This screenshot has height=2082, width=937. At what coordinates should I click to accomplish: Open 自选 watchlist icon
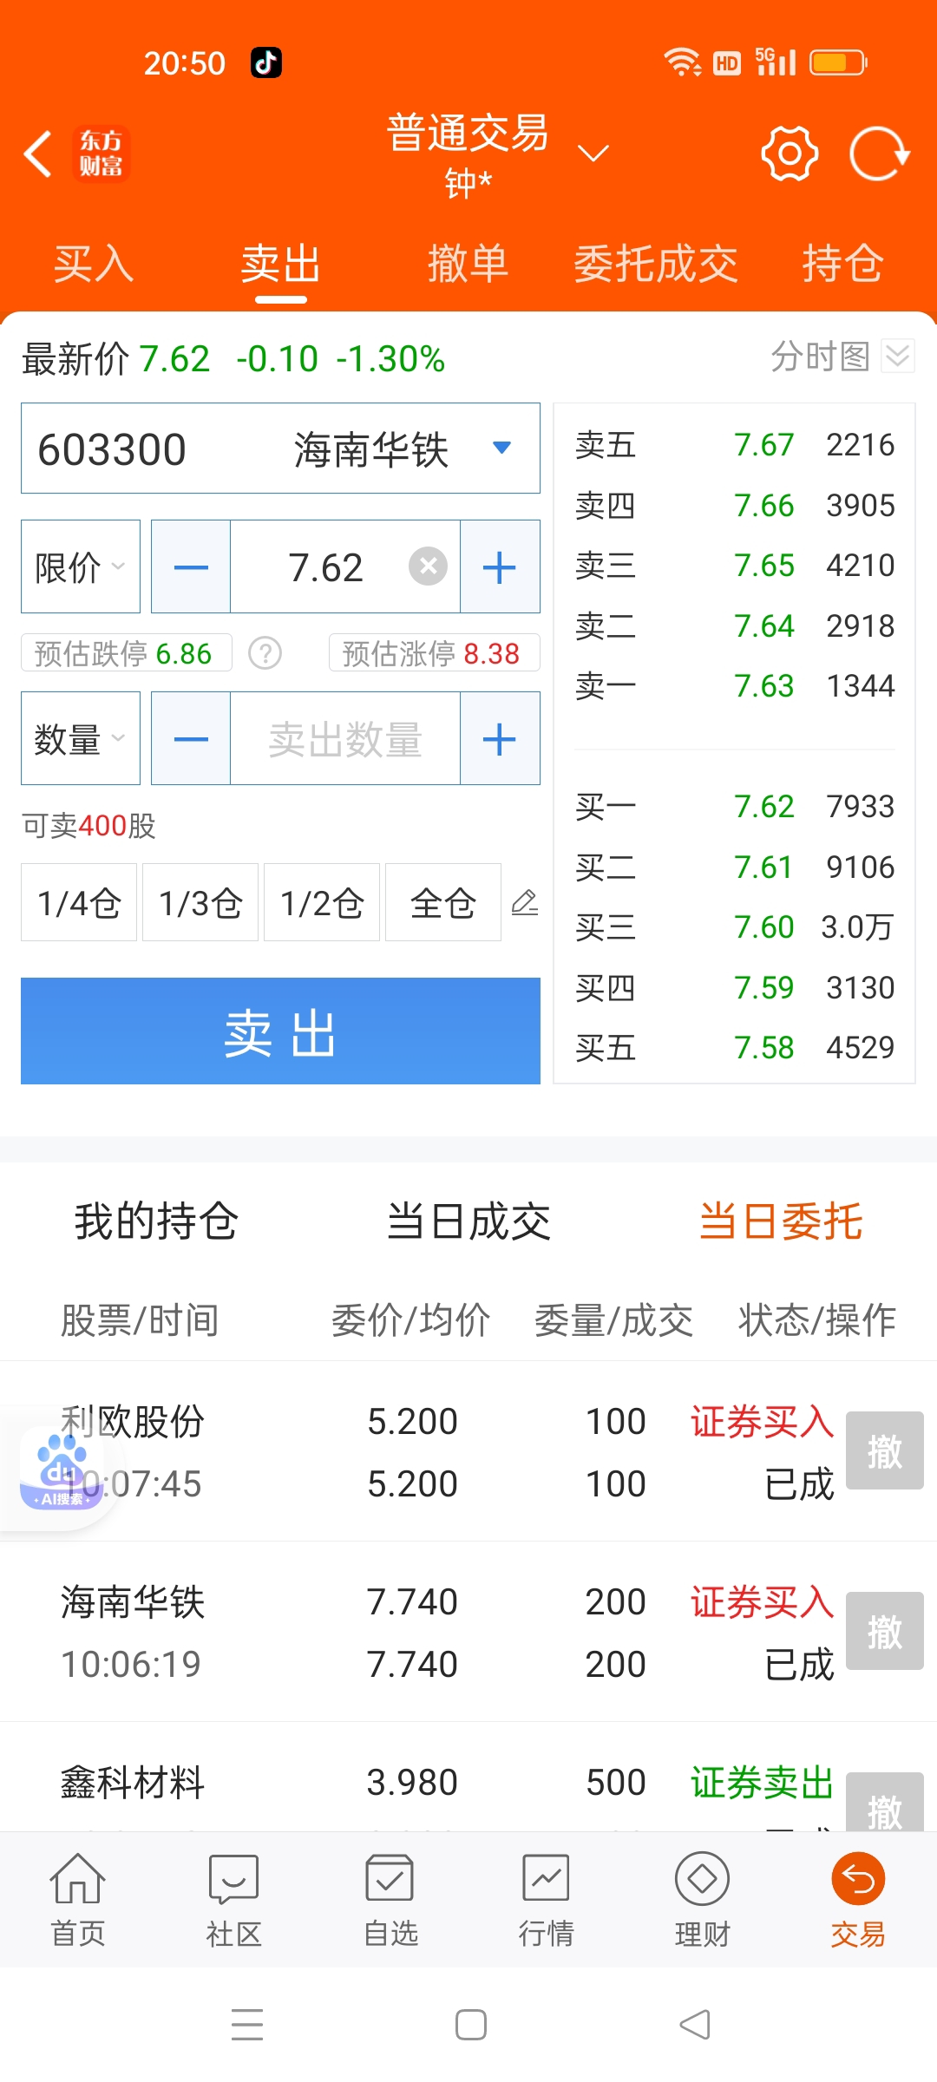(390, 1900)
